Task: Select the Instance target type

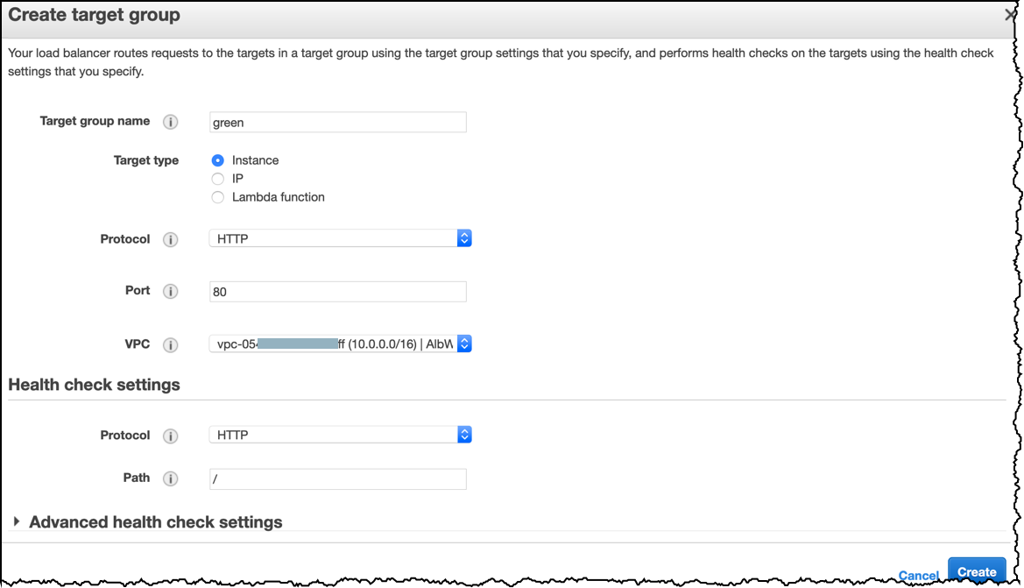Action: click(x=217, y=160)
